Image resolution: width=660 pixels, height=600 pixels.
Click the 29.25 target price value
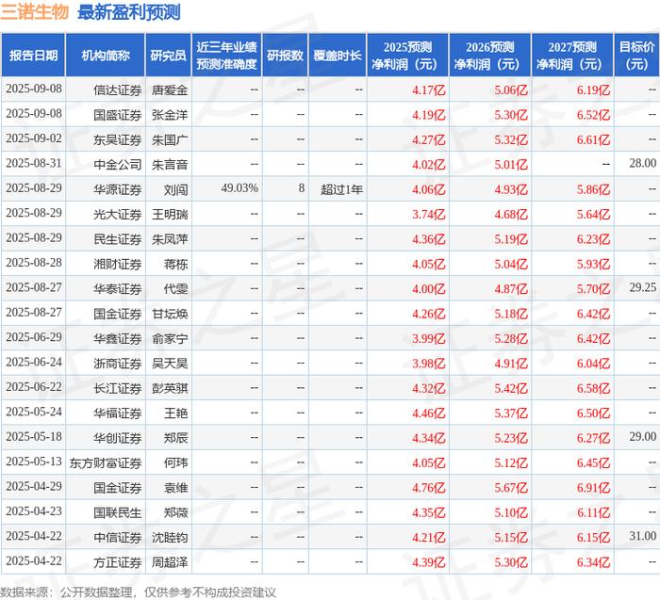tap(643, 287)
